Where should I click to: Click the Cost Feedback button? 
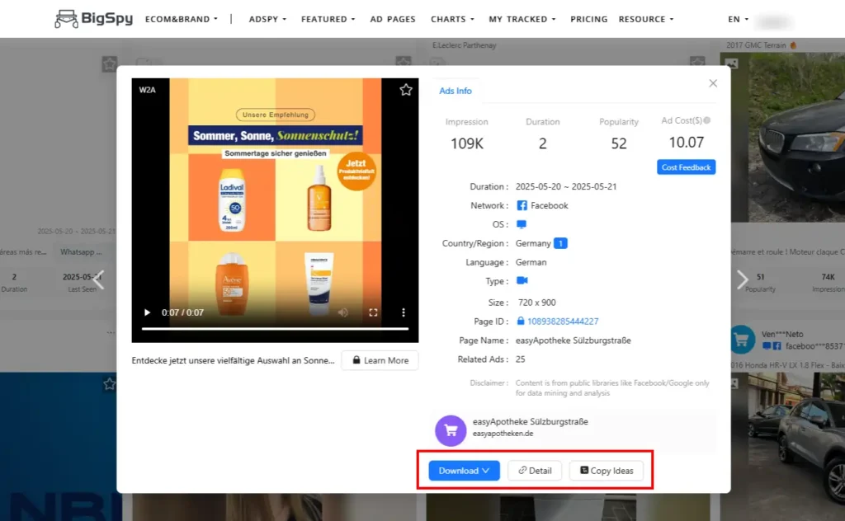point(686,167)
